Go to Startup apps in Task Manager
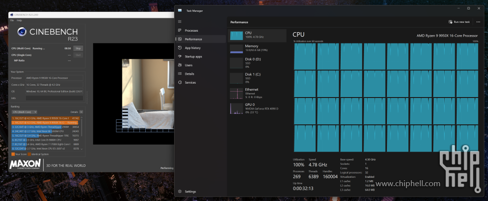This screenshot has width=488, height=201. pyautogui.click(x=200, y=56)
